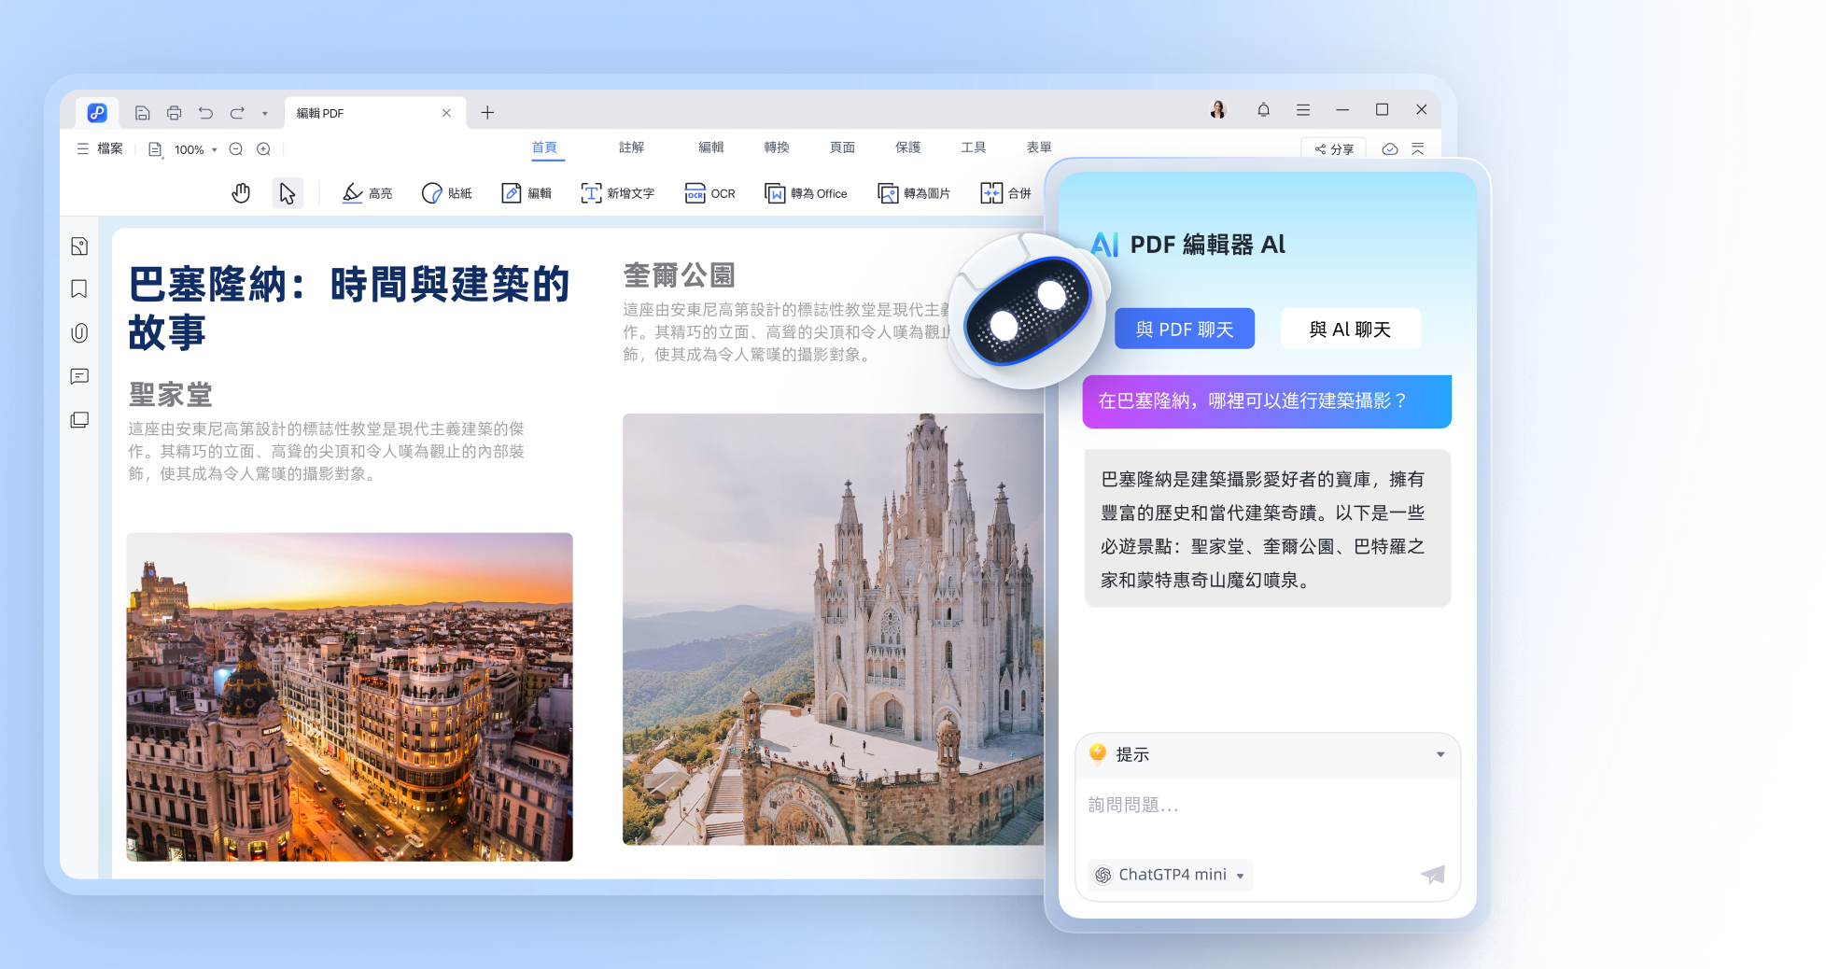
Task: Click the Barcelona city sunset photo
Action: [x=350, y=696]
